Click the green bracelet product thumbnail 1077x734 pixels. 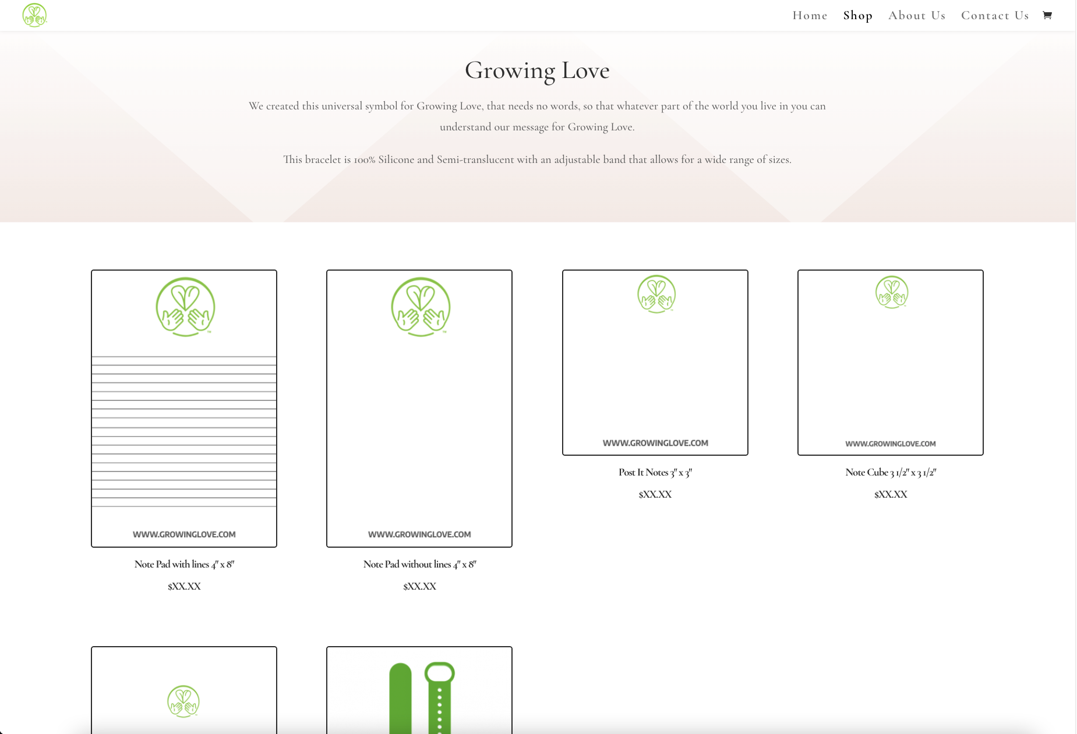pyautogui.click(x=419, y=693)
